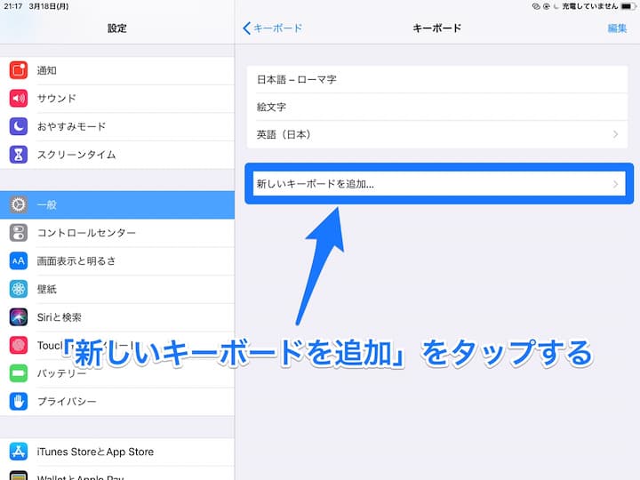
Task: Go back using the blue chevron arrow
Action: [246, 28]
